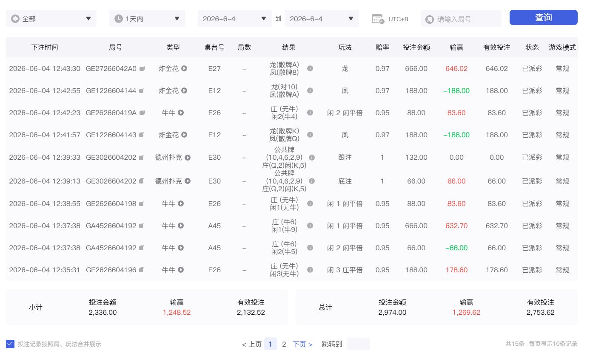Focus the 跳转到 page jump field

click(x=358, y=344)
